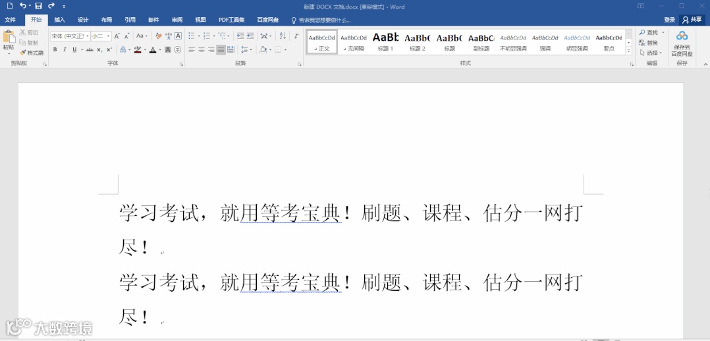Image resolution: width=710 pixels, height=341 pixels.
Task: Expand the styles gallery with the More arrow
Action: click(x=628, y=51)
